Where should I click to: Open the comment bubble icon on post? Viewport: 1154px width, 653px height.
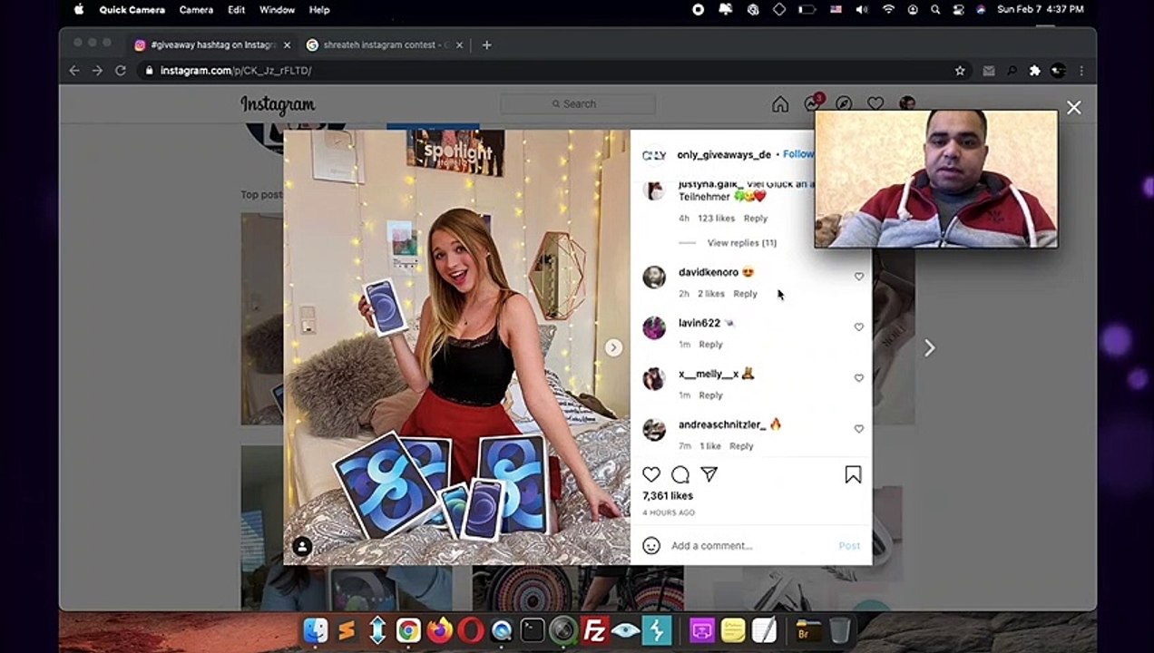pyautogui.click(x=680, y=474)
